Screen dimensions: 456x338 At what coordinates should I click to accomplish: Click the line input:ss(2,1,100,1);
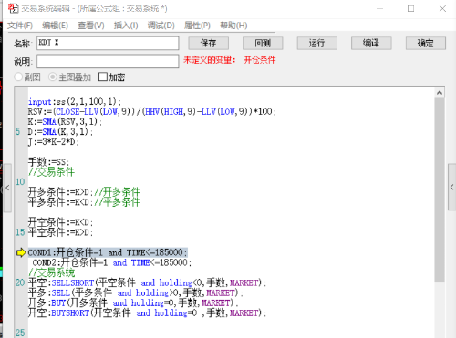(75, 101)
